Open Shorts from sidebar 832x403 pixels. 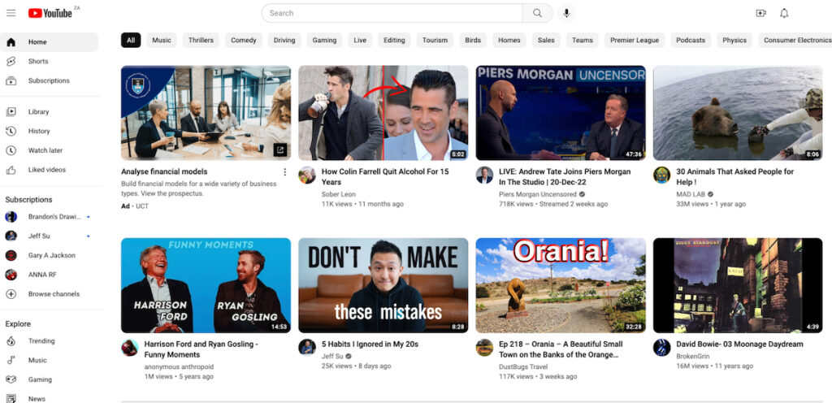tap(50, 62)
